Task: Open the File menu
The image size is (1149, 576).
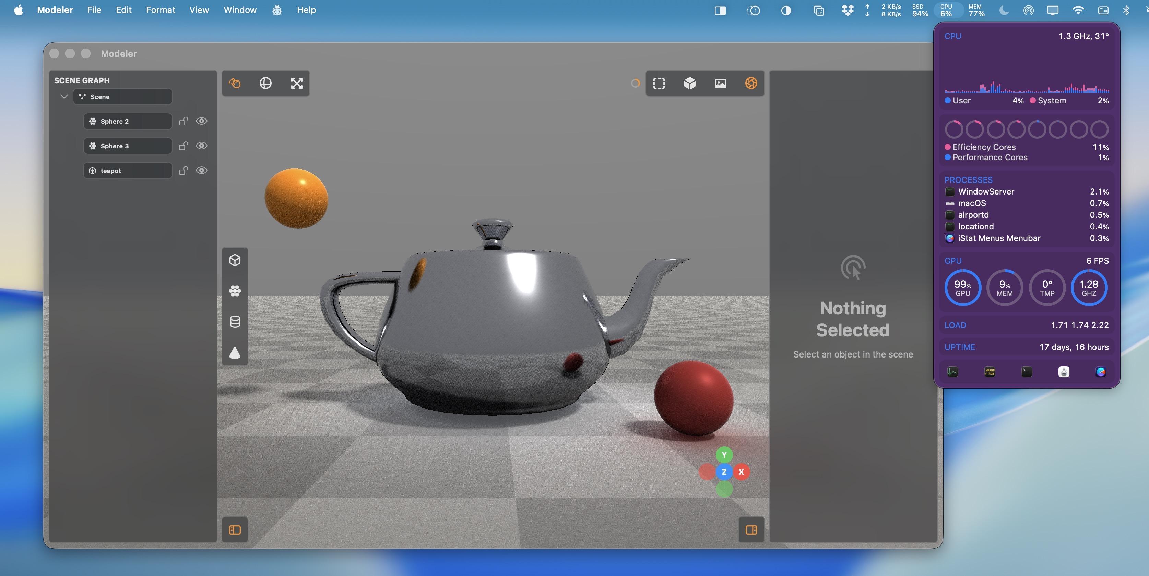Action: 94,10
